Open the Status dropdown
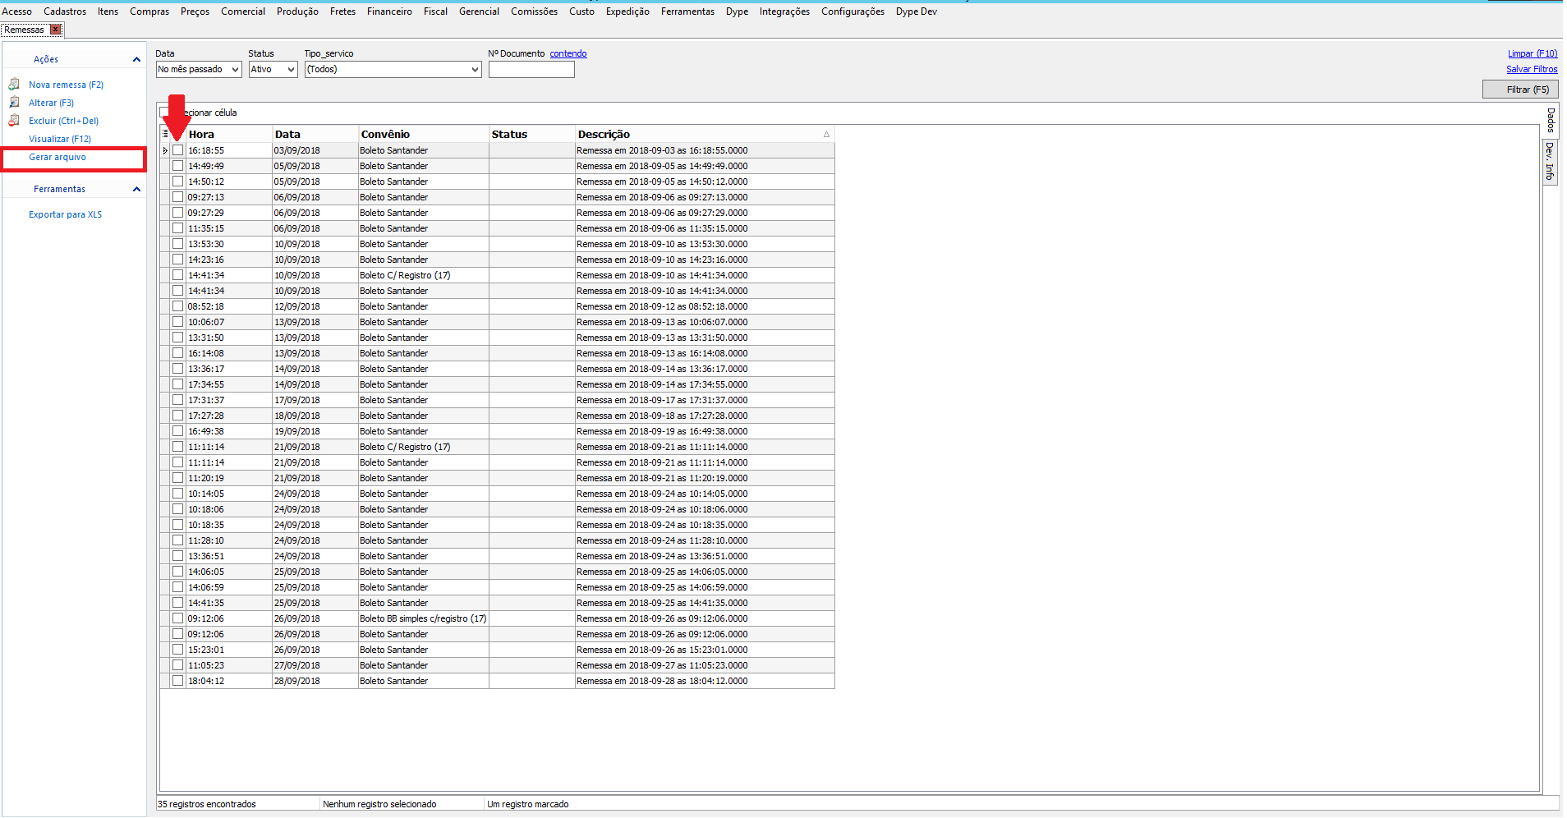Image resolution: width=1567 pixels, height=818 pixels. click(x=291, y=70)
